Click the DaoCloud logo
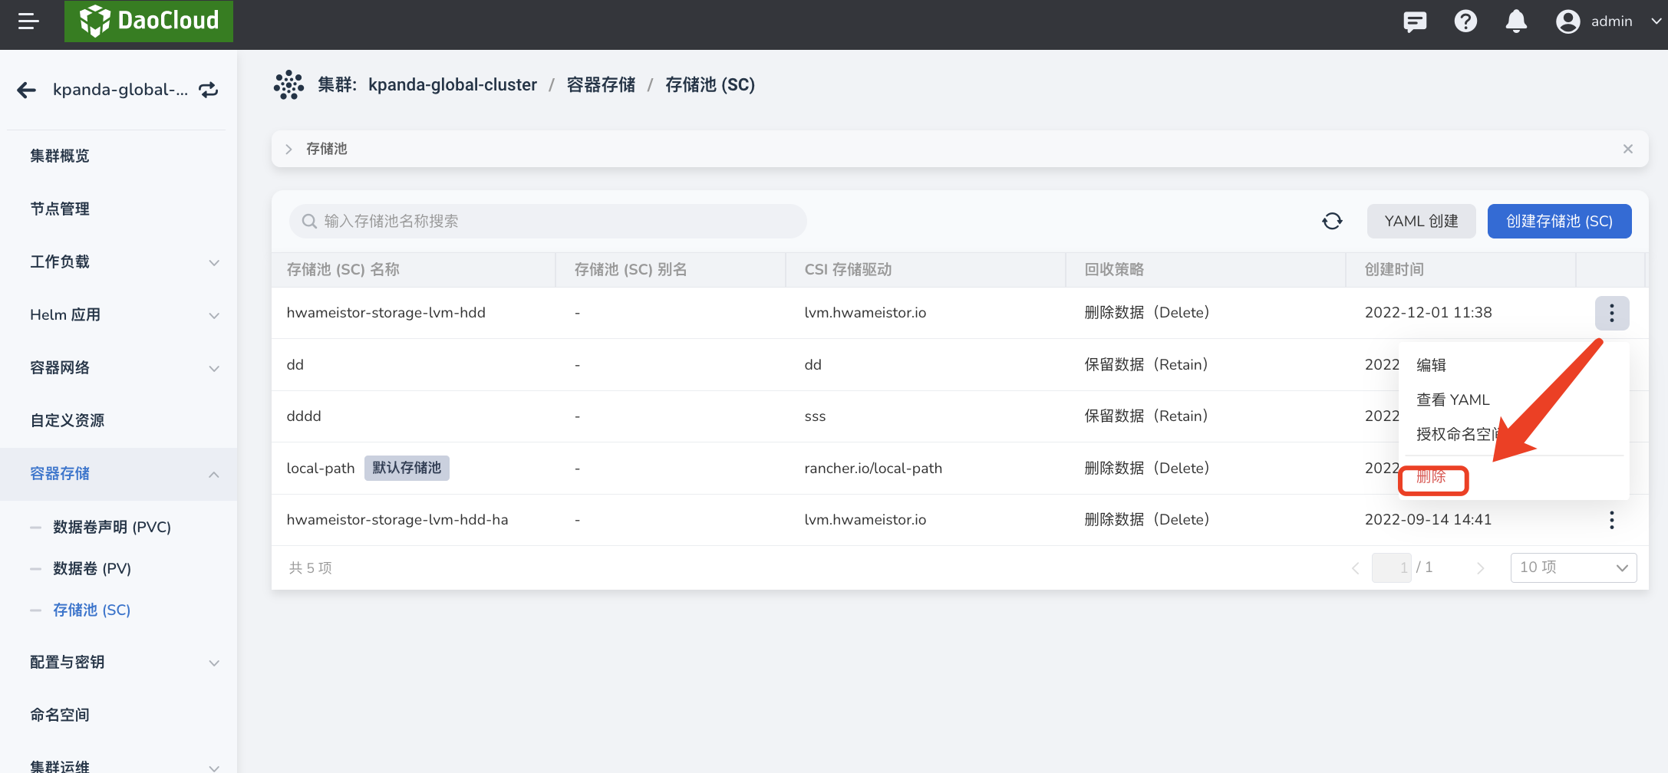Viewport: 1668px width, 773px height. point(149,21)
